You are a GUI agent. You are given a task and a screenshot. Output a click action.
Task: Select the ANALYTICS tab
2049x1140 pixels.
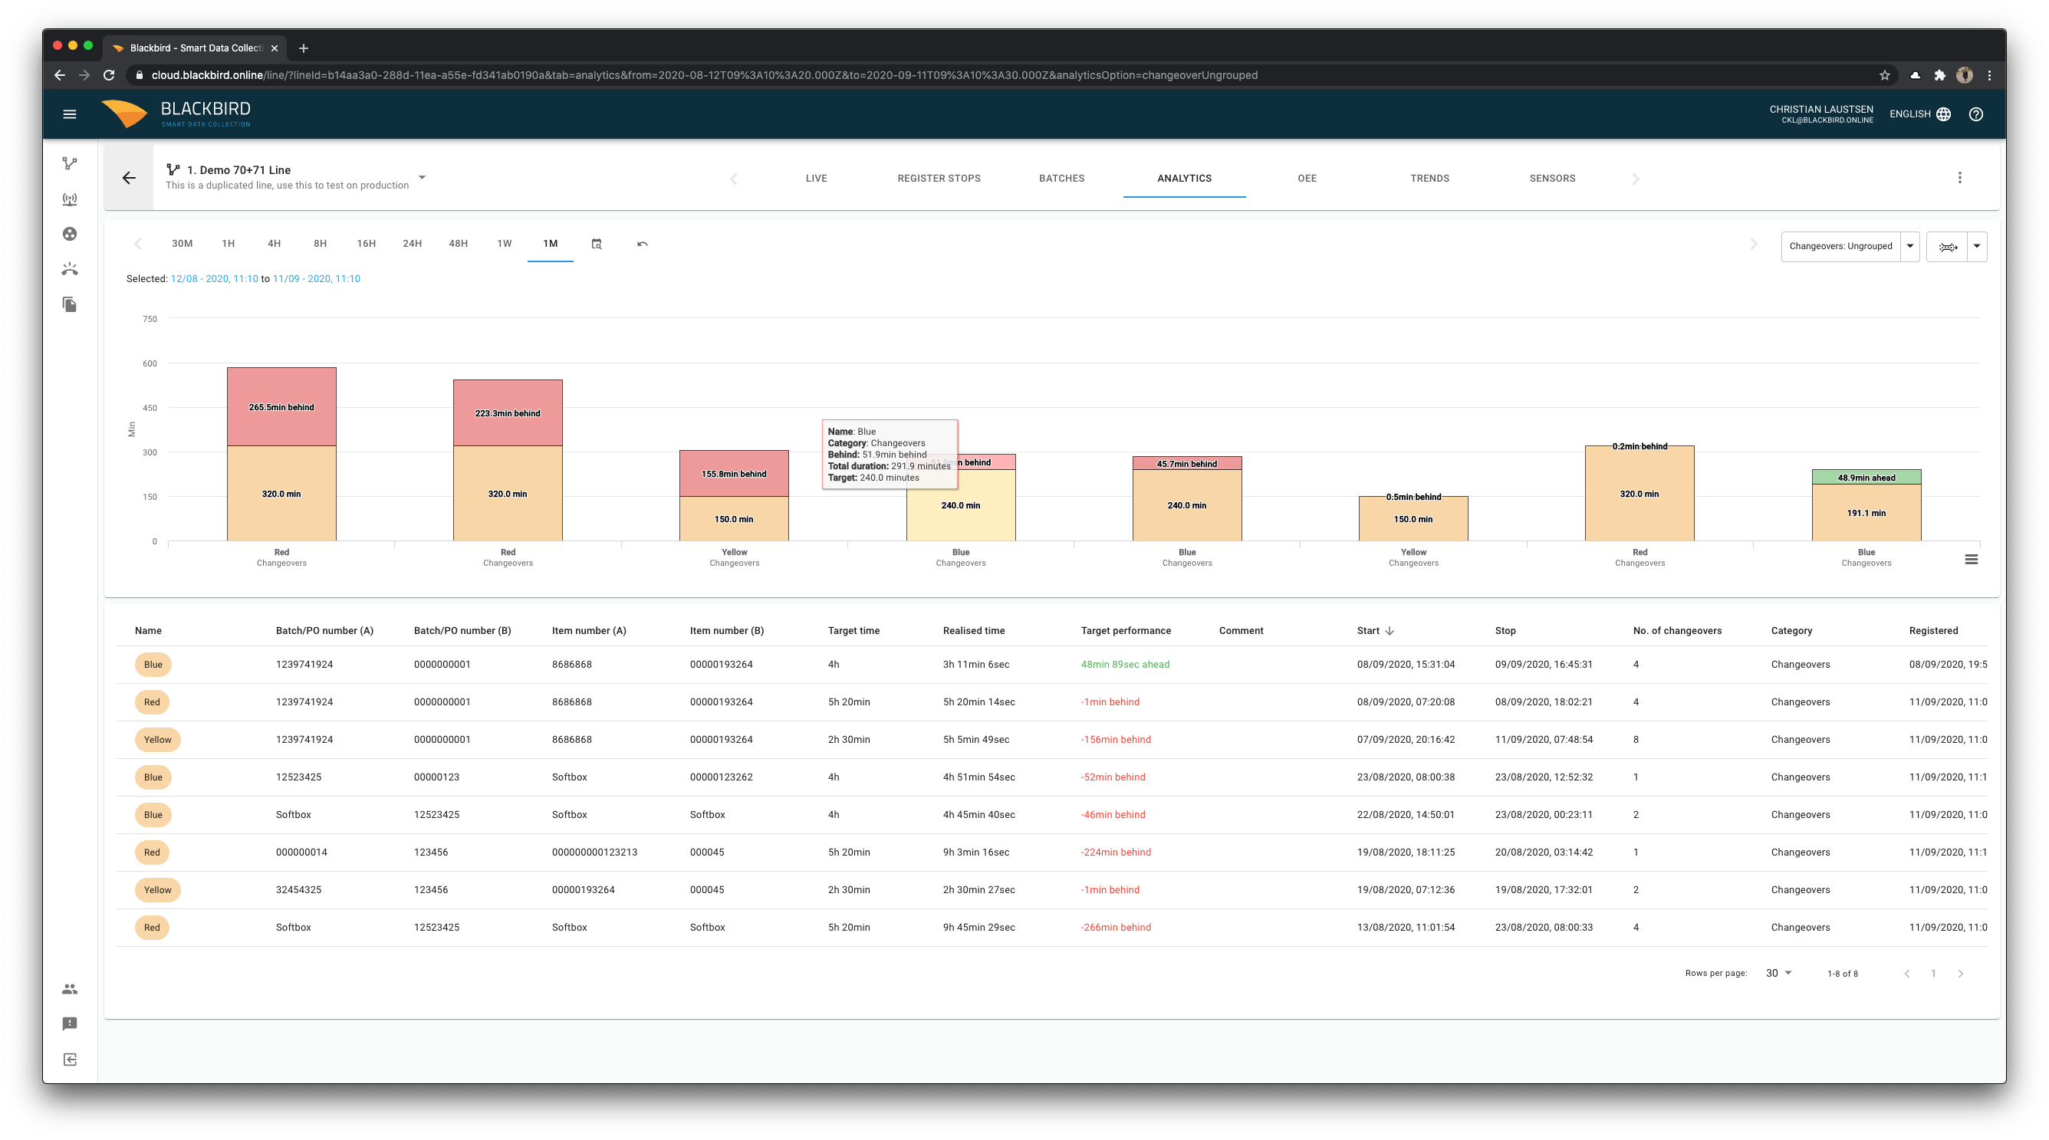point(1183,179)
